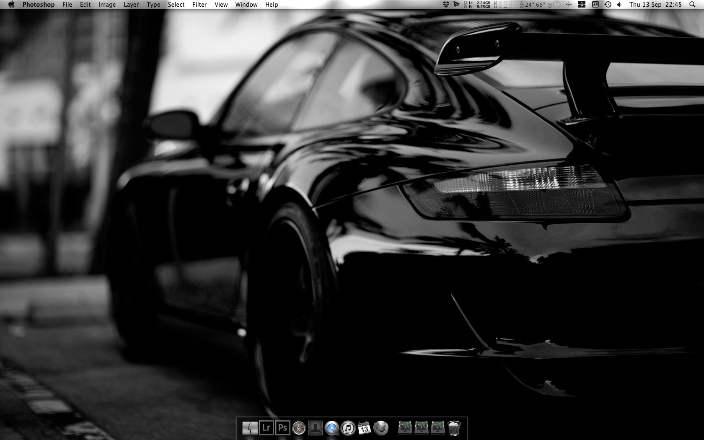Click the clock showing Thu 13 Sep 22:45
The image size is (704, 440).
pos(655,5)
